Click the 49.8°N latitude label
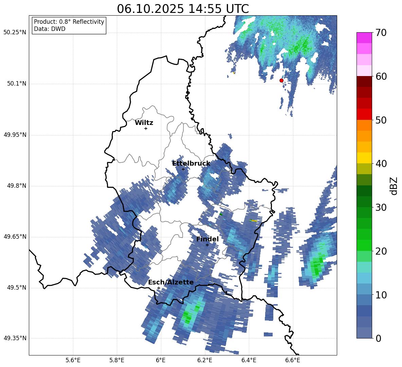 point(17,186)
